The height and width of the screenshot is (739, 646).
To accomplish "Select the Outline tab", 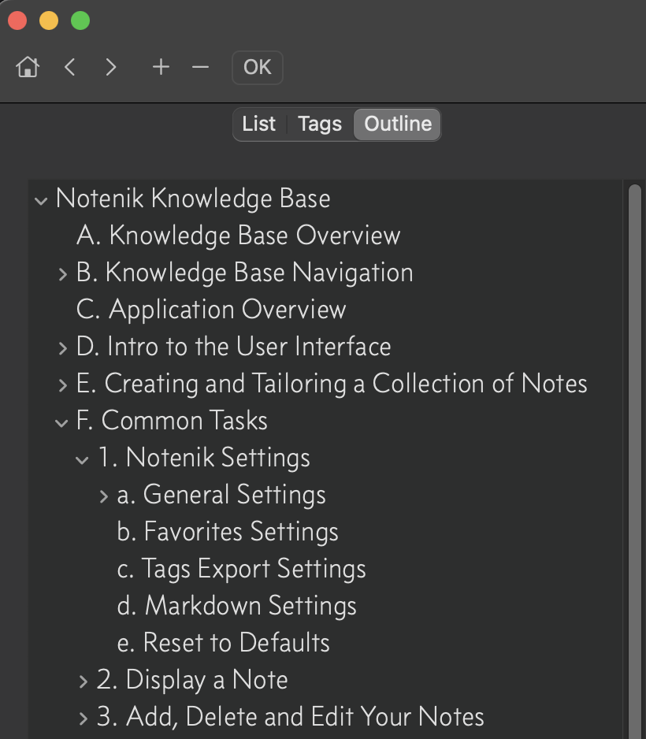I will 398,124.
